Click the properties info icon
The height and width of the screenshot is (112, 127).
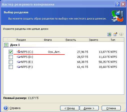(x=121, y=34)
